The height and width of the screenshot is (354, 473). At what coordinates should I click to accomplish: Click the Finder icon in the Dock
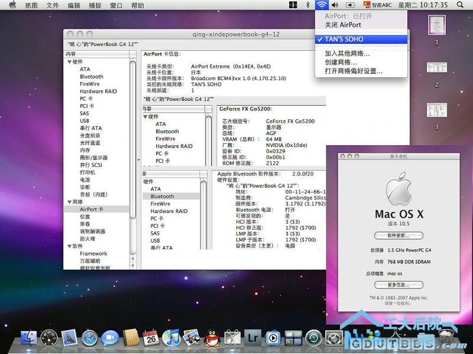tap(28, 338)
